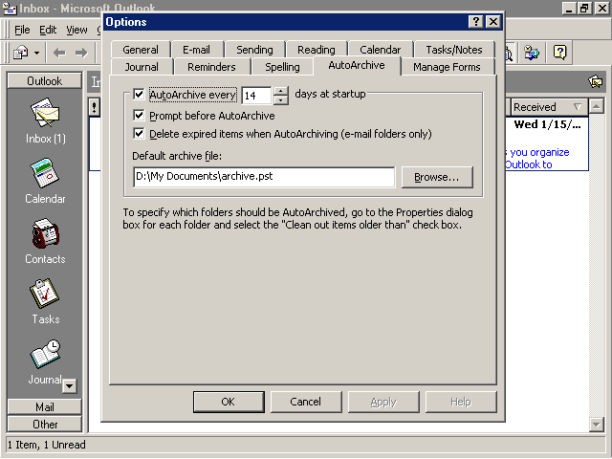Open the Contacts shortcut icon
This screenshot has width=612, height=459.
click(45, 233)
